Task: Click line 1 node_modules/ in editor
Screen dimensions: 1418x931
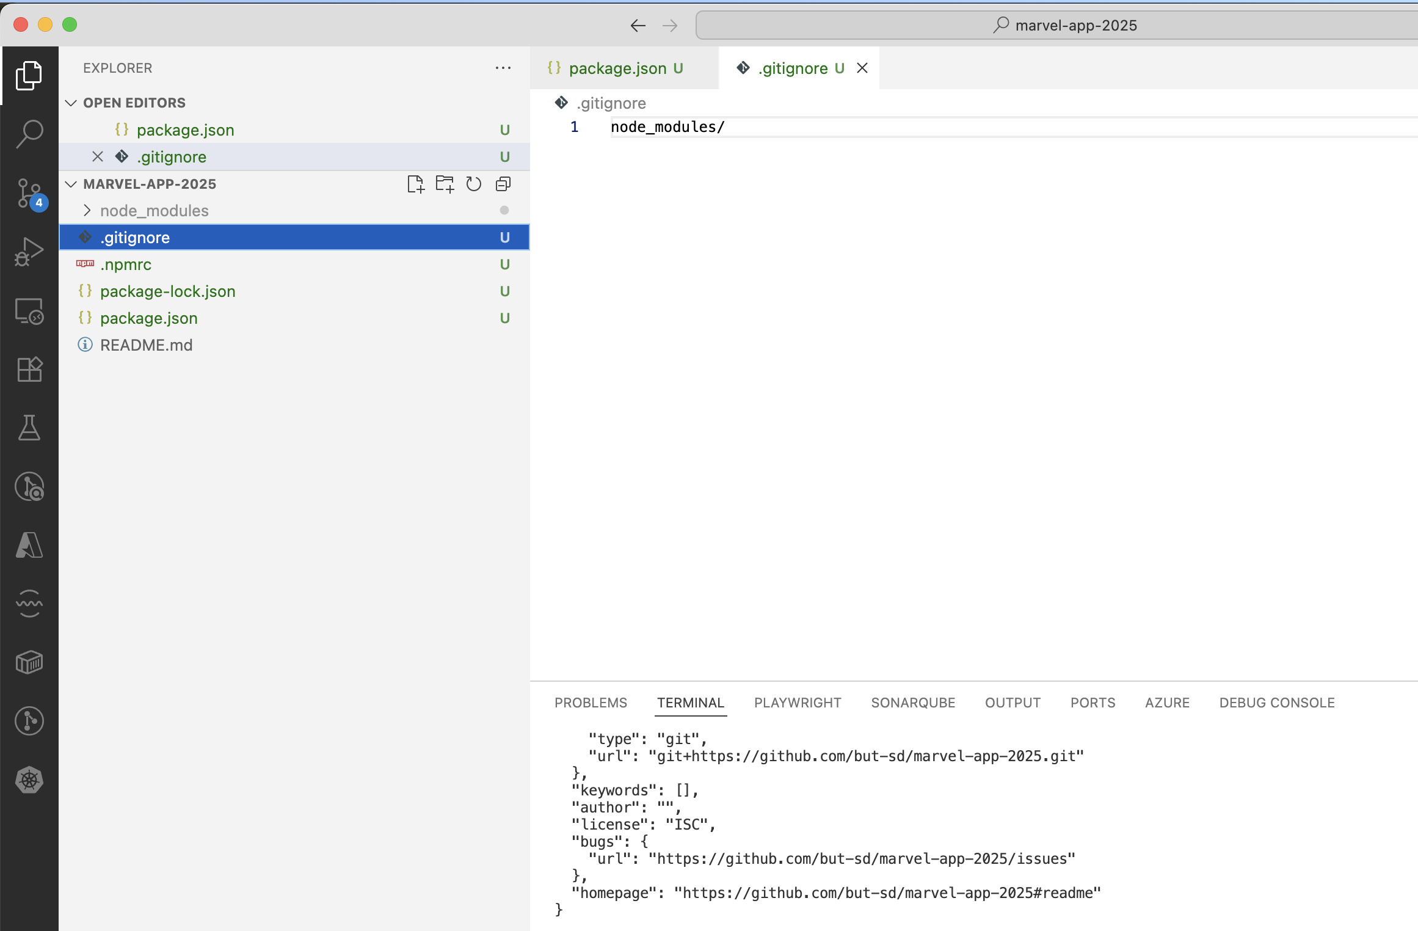Action: point(667,127)
